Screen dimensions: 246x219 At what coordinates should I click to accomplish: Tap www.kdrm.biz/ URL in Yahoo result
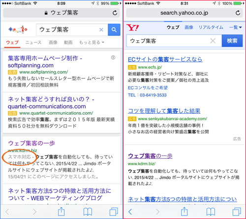click(142, 164)
